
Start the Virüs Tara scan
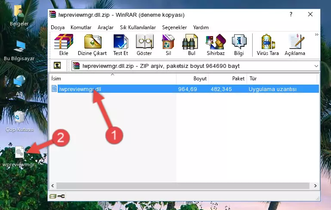click(268, 45)
